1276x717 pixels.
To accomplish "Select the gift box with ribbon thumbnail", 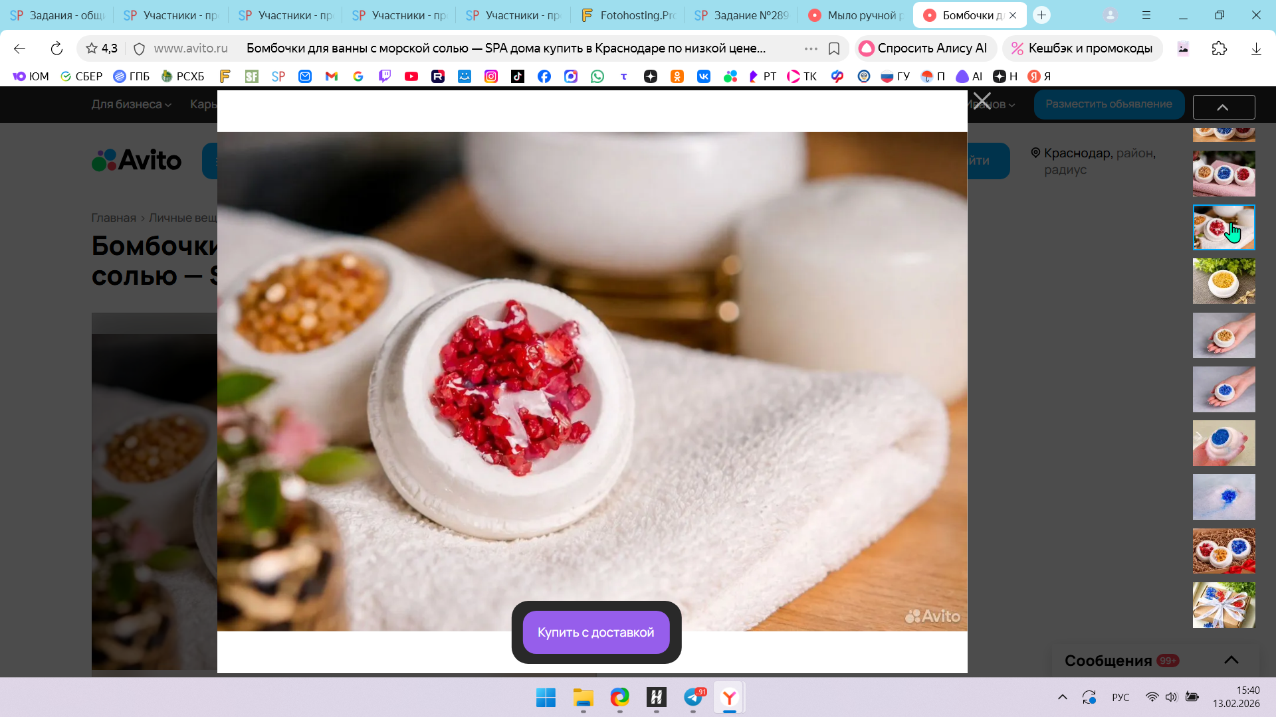I will (1223, 605).
